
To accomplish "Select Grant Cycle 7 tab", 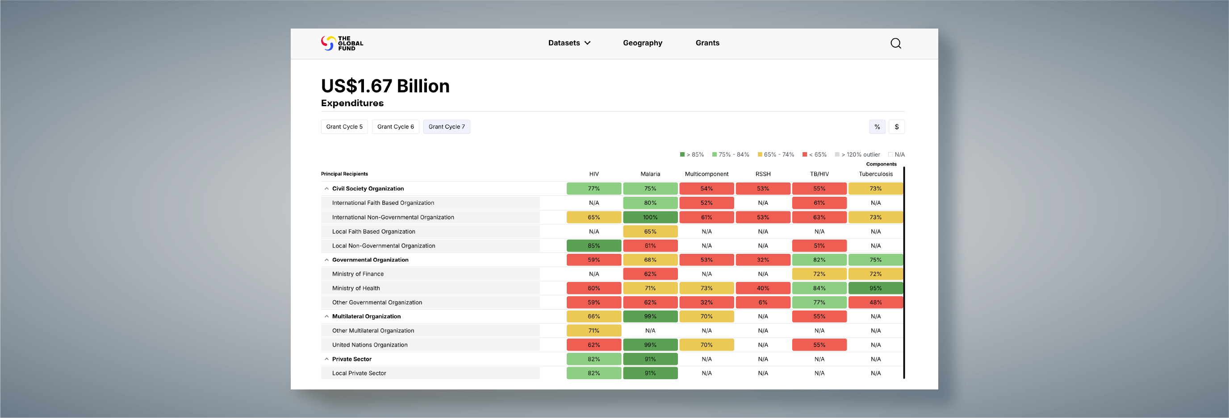I will (x=446, y=127).
